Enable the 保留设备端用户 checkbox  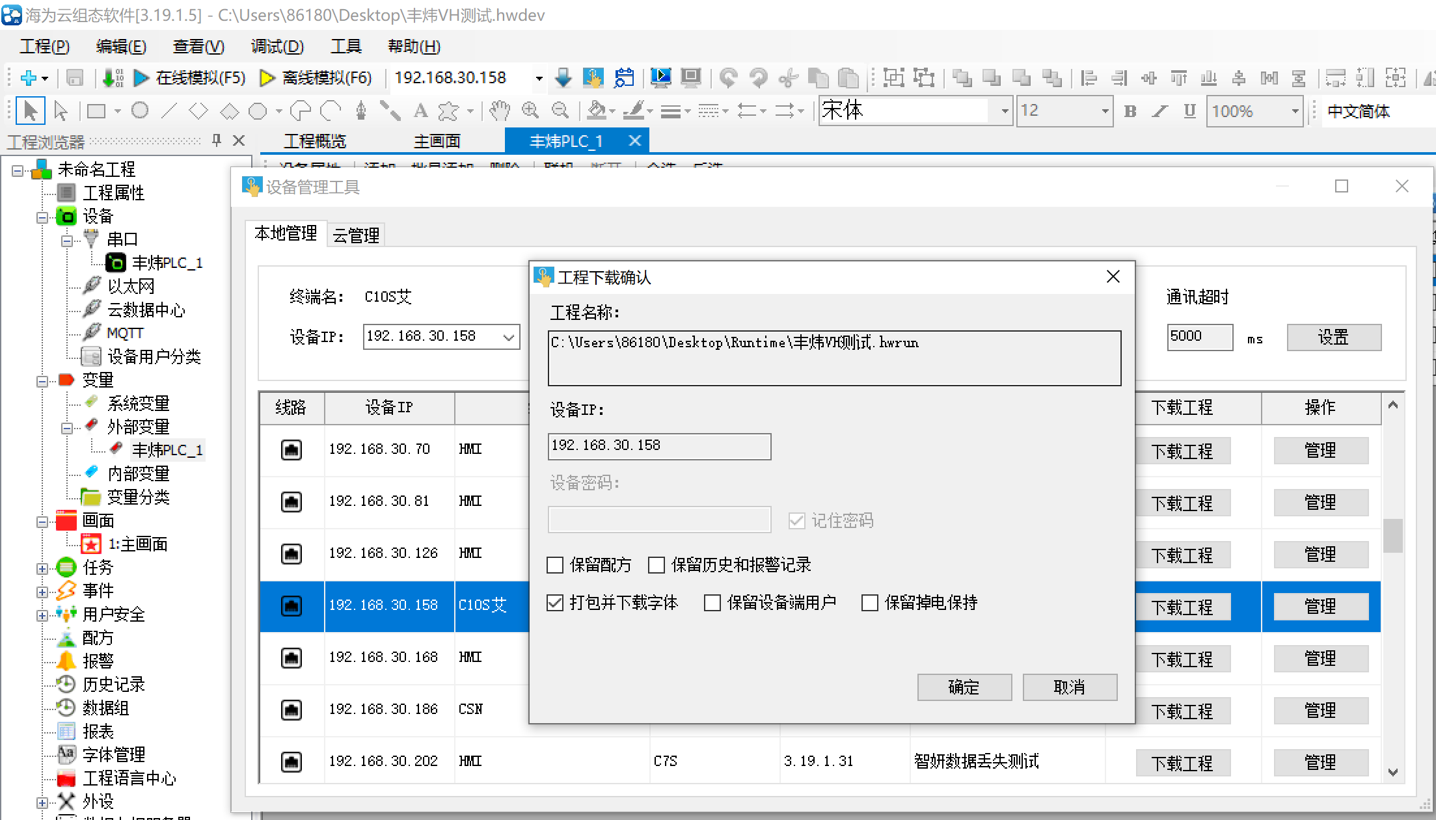tap(712, 603)
